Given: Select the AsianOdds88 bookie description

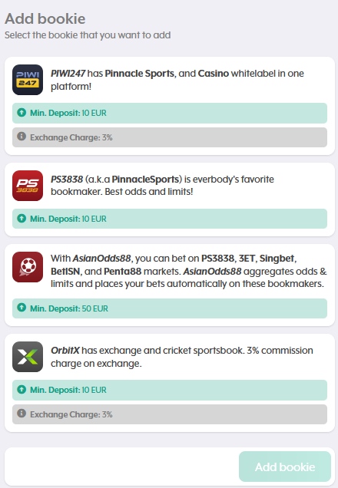Looking at the screenshot, I should coord(189,271).
